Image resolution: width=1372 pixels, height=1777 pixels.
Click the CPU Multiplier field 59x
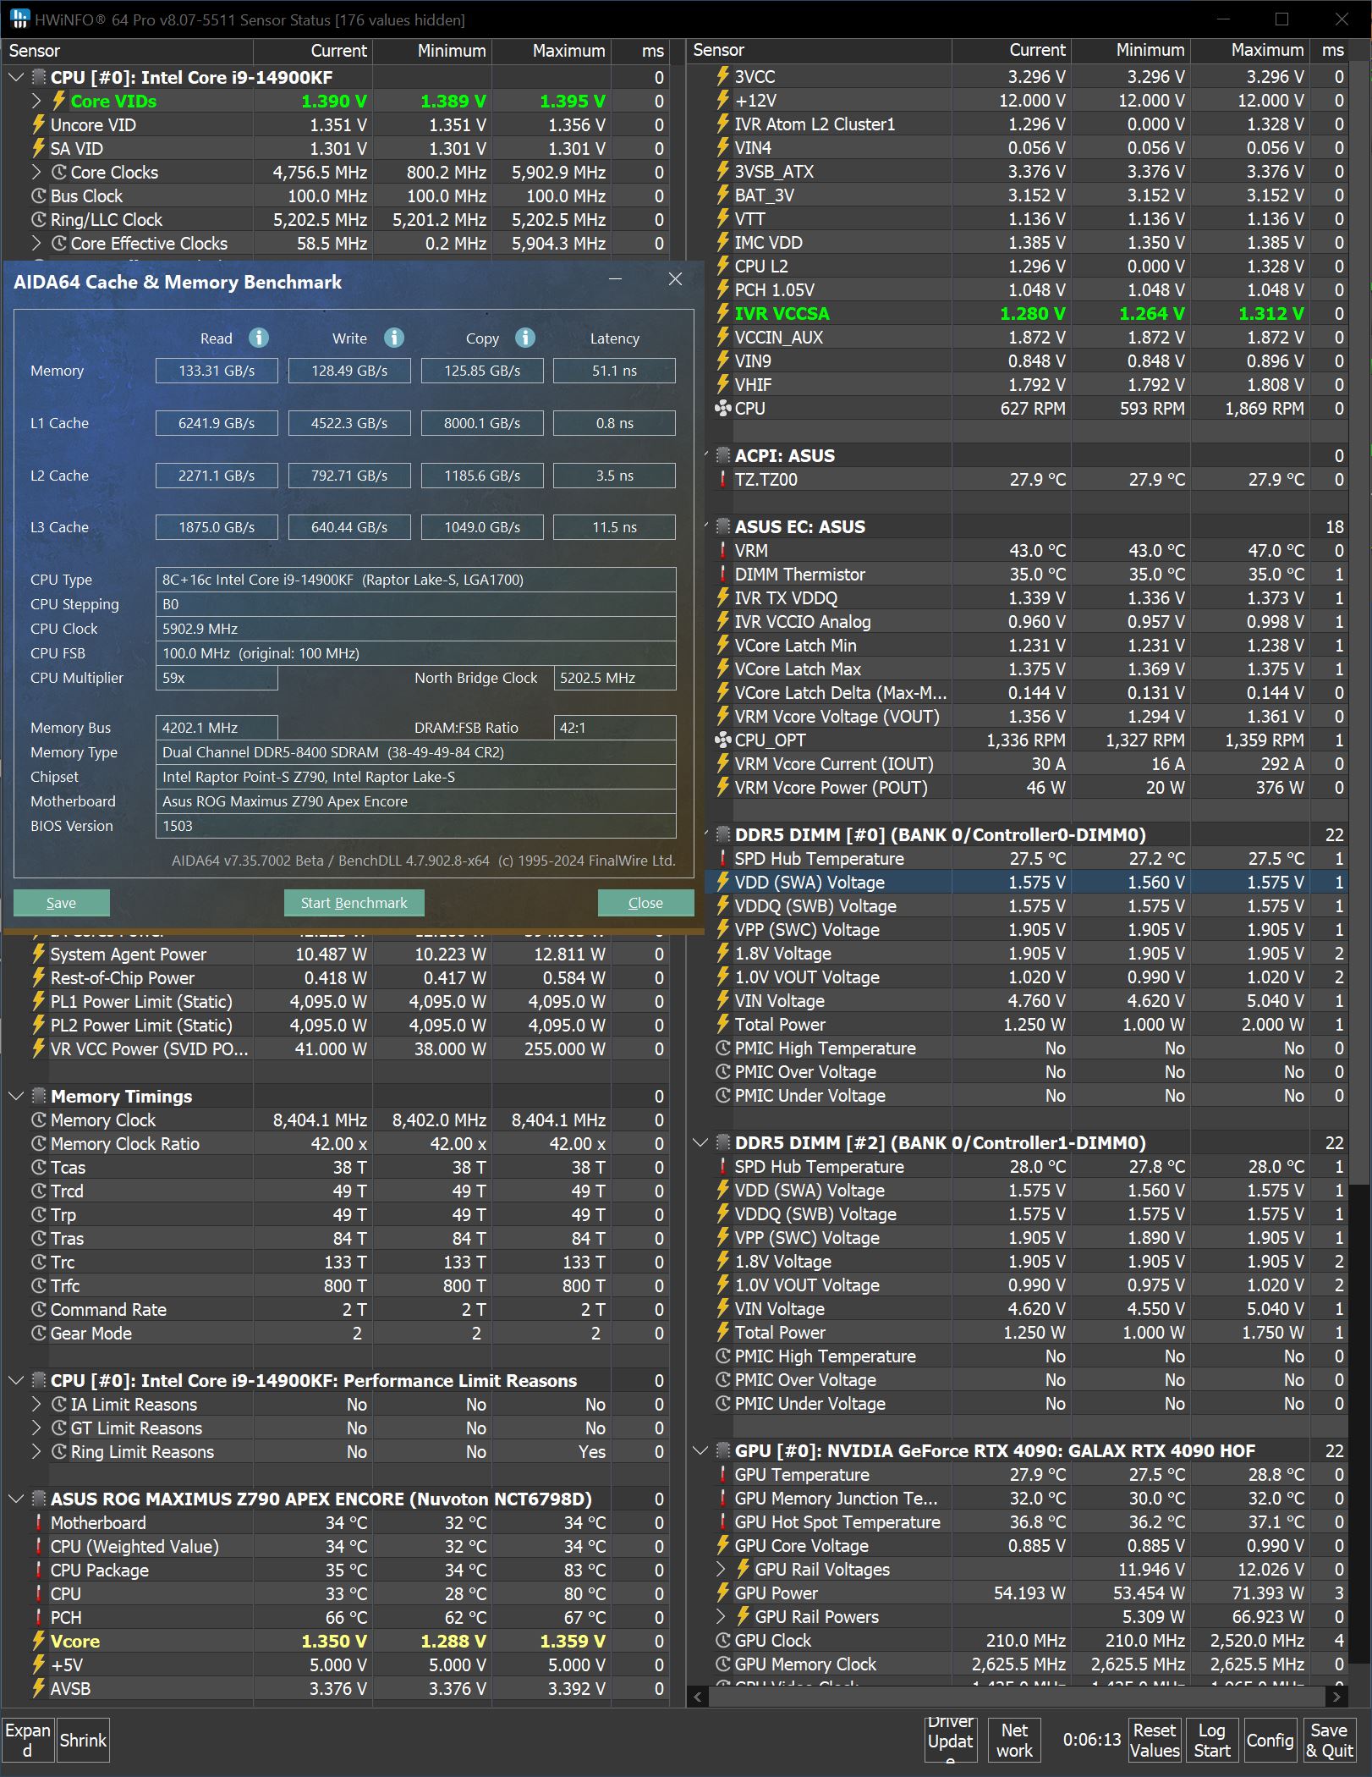pos(217,678)
